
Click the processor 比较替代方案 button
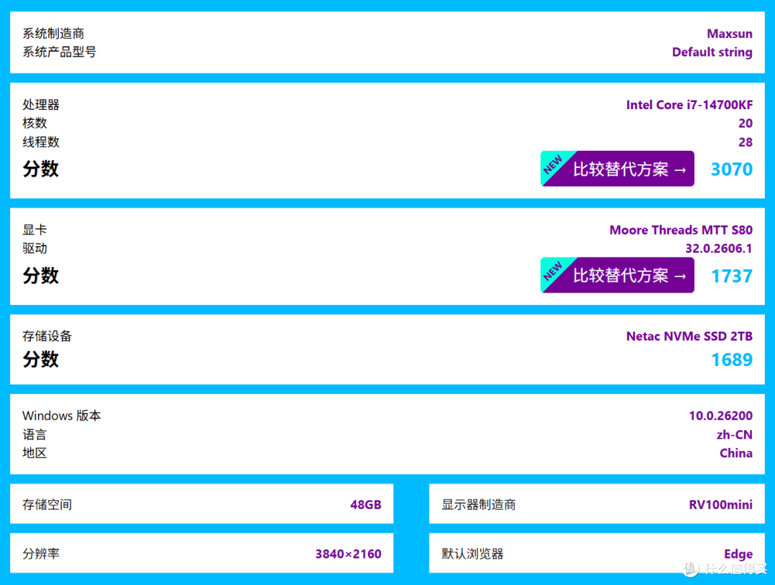617,169
